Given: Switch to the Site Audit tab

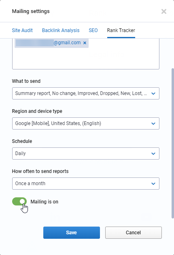Looking at the screenshot, I should coord(22,30).
